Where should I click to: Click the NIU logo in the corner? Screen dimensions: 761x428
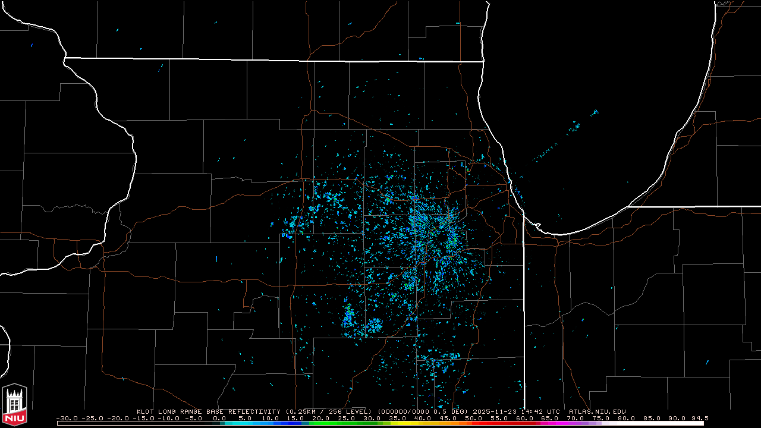point(14,405)
